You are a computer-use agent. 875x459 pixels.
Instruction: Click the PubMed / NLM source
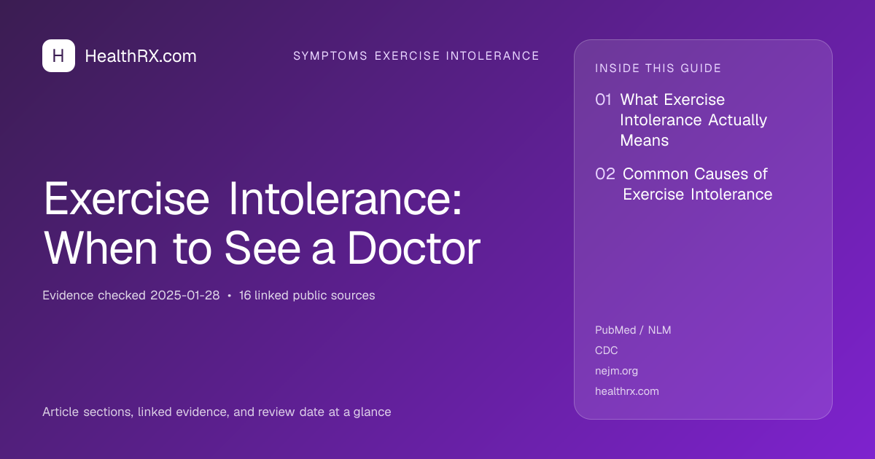pyautogui.click(x=633, y=330)
